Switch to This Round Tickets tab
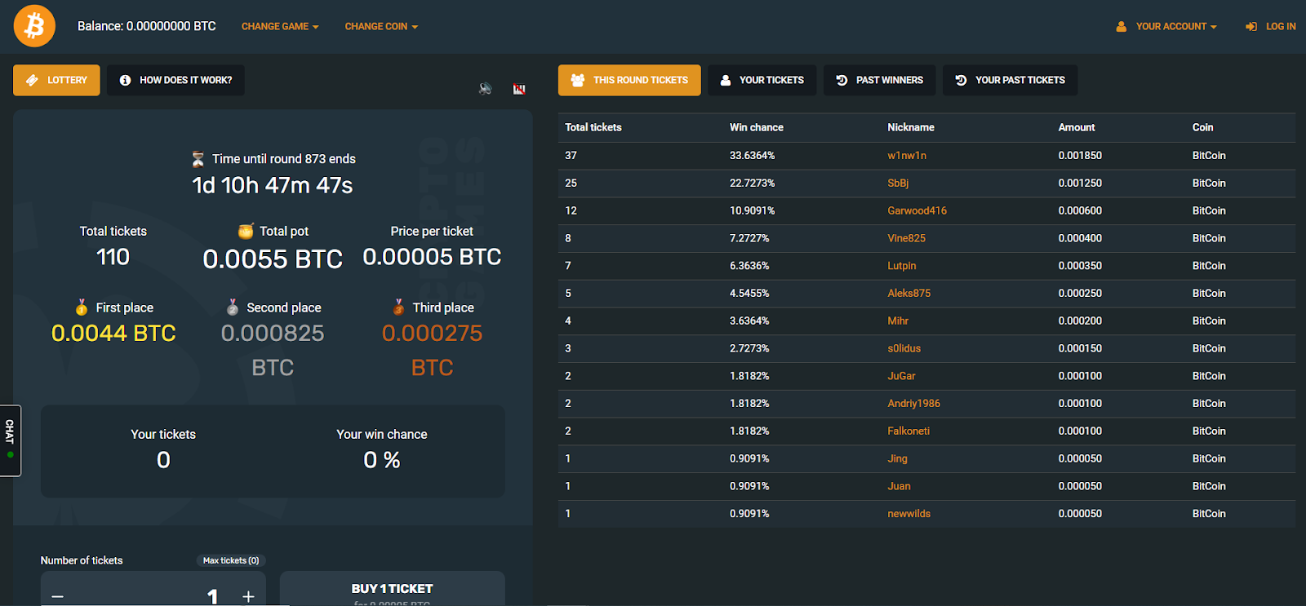The image size is (1306, 606). [x=629, y=80]
